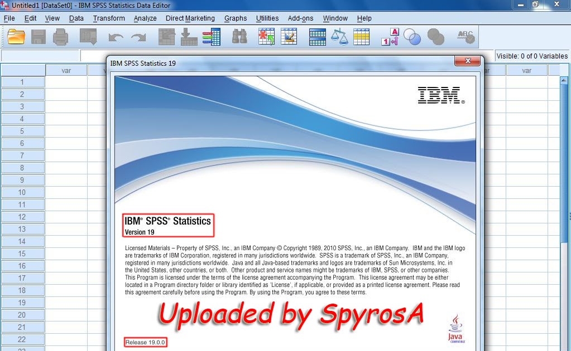
Task: Open the Dialog Recall icon
Action: 87,36
